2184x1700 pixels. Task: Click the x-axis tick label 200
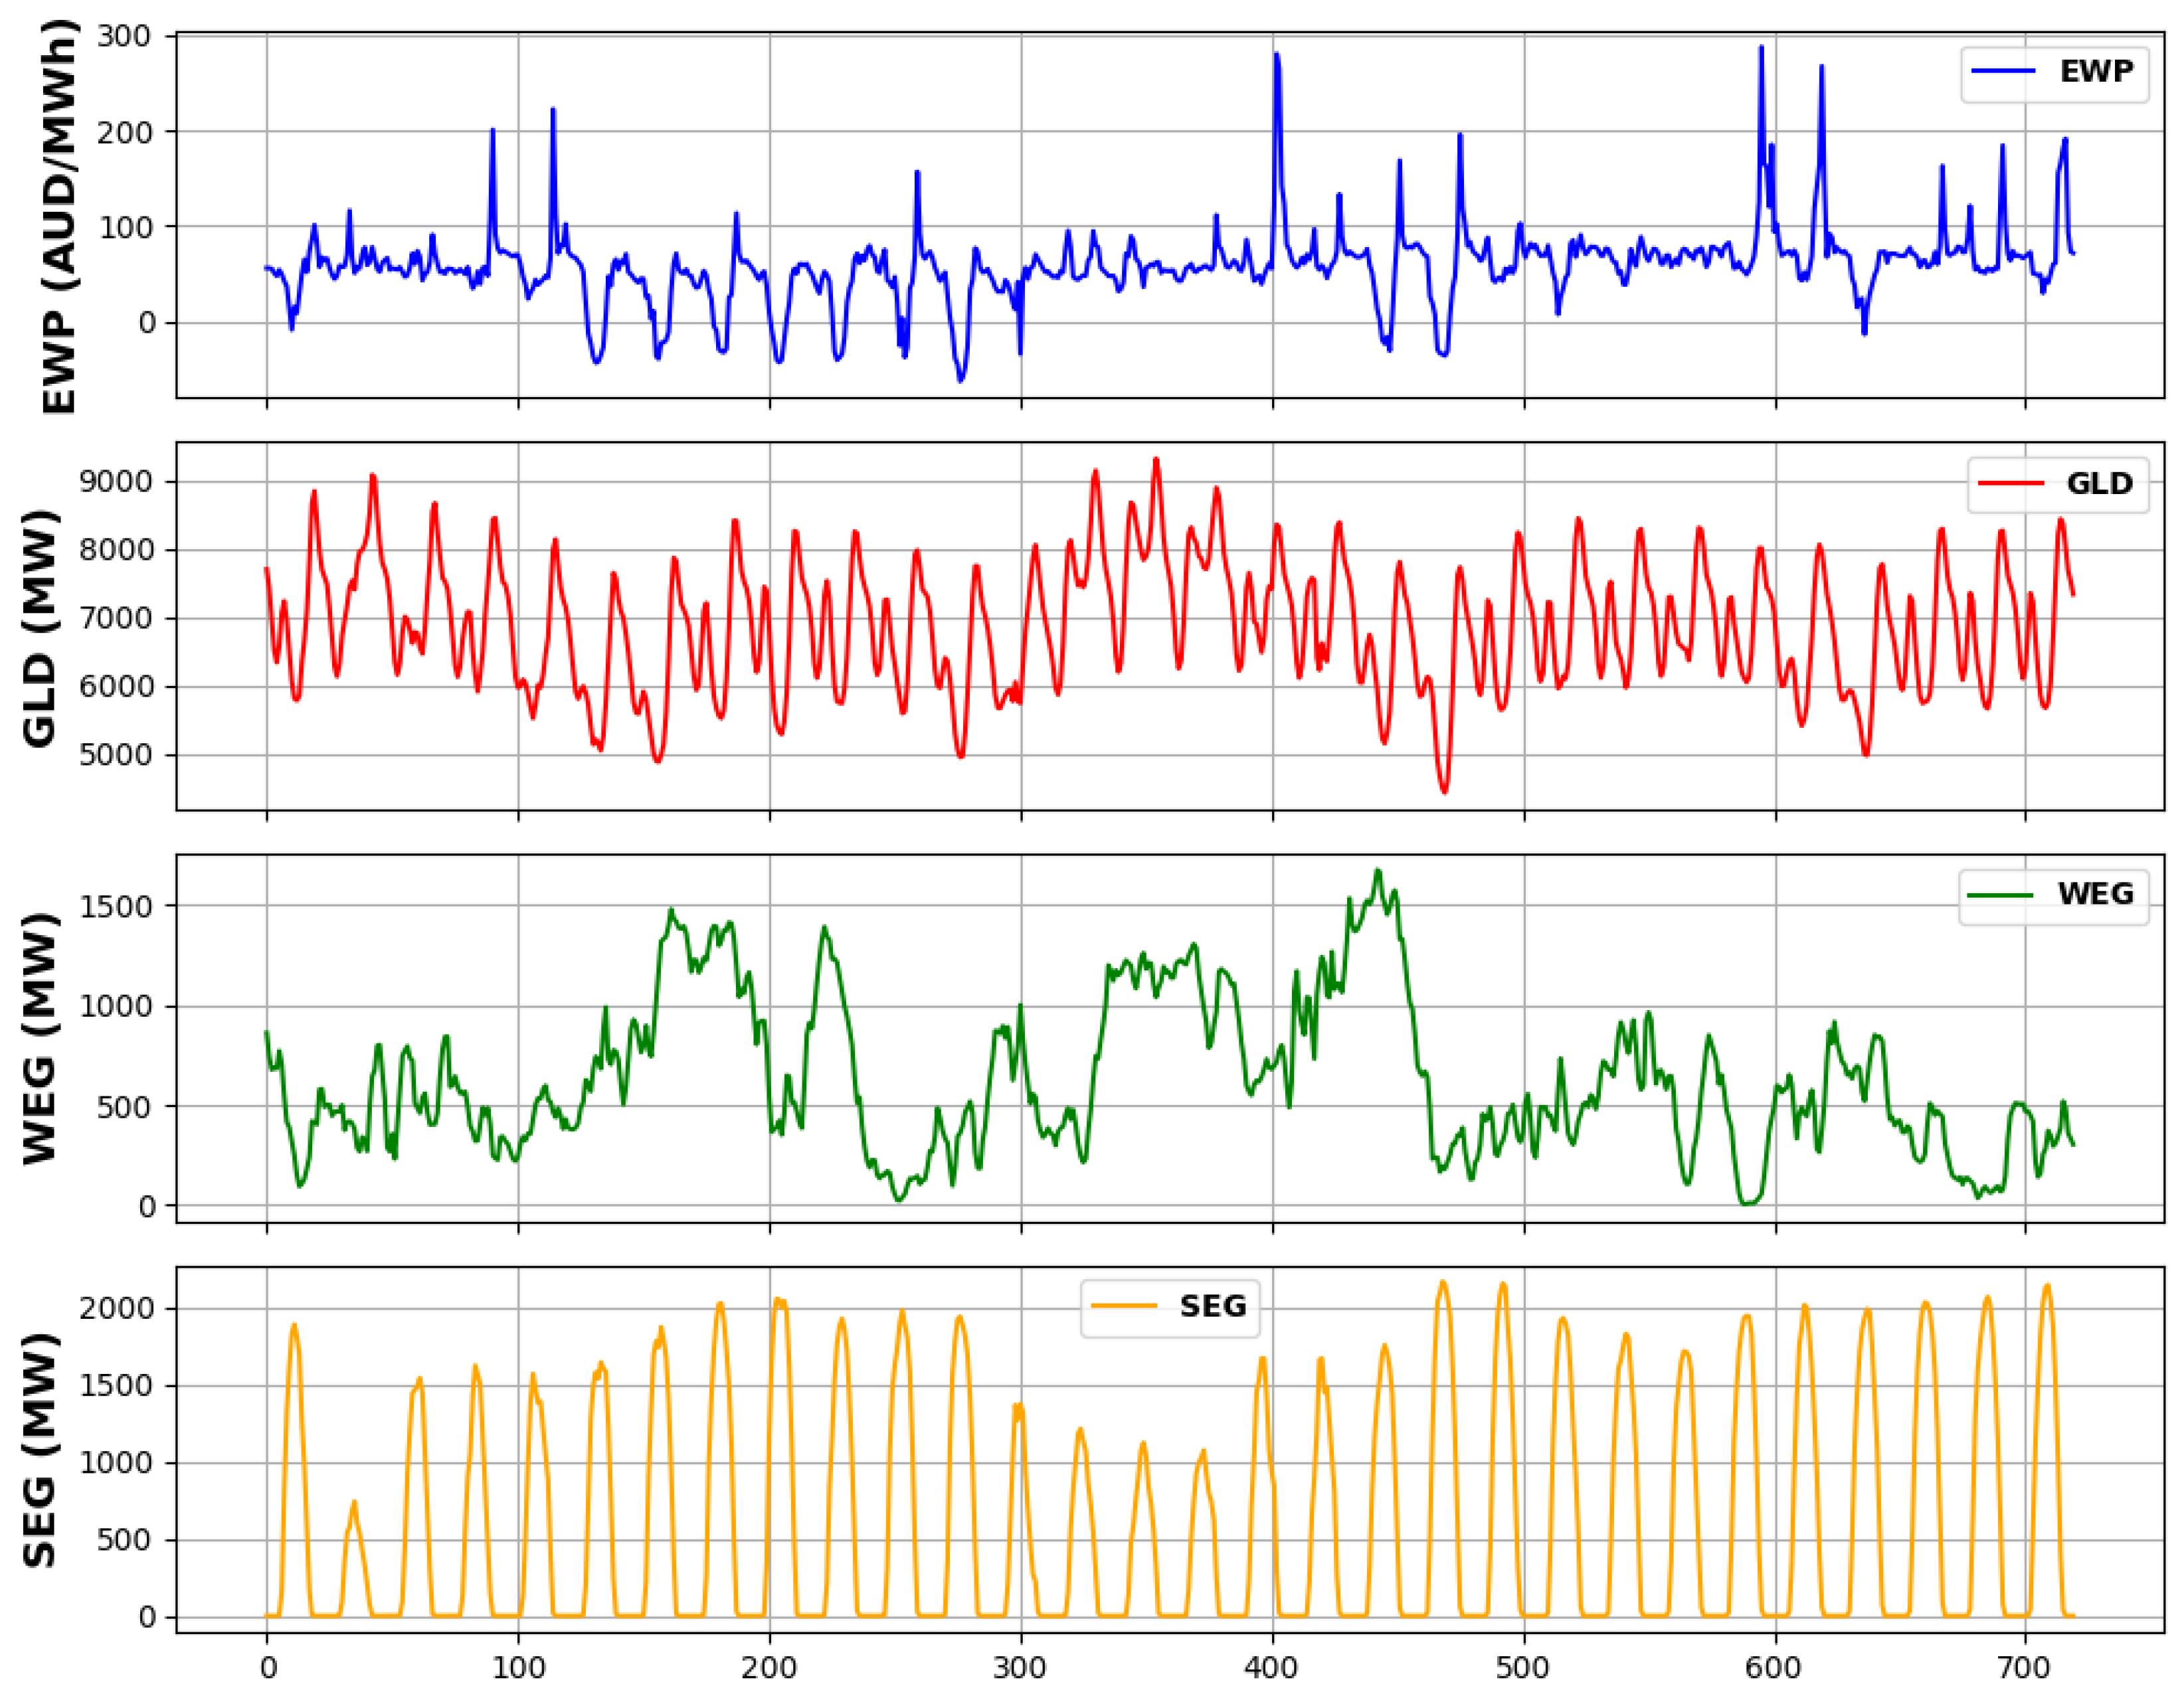coord(769,1668)
